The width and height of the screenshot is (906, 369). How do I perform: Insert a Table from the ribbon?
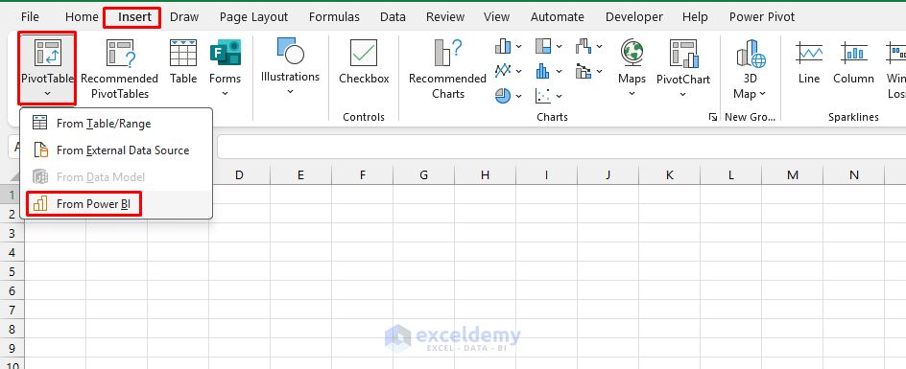(183, 62)
